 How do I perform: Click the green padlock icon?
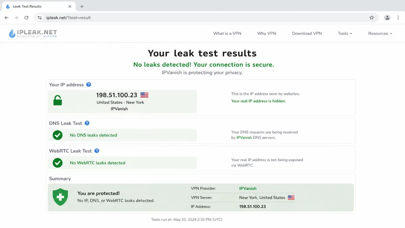[58, 100]
